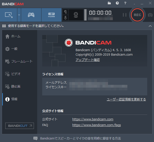Minimize the Bandicam window
The height and width of the screenshot is (142, 154).
(142, 4)
